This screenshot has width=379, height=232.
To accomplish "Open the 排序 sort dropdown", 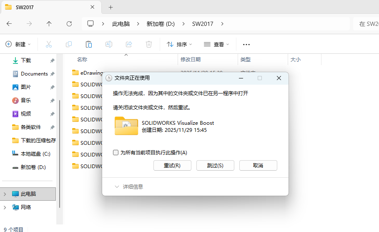I will pyautogui.click(x=179, y=44).
